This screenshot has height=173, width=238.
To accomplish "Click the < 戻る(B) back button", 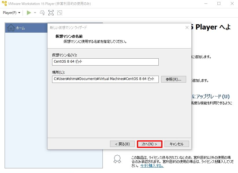I will coord(122,144).
